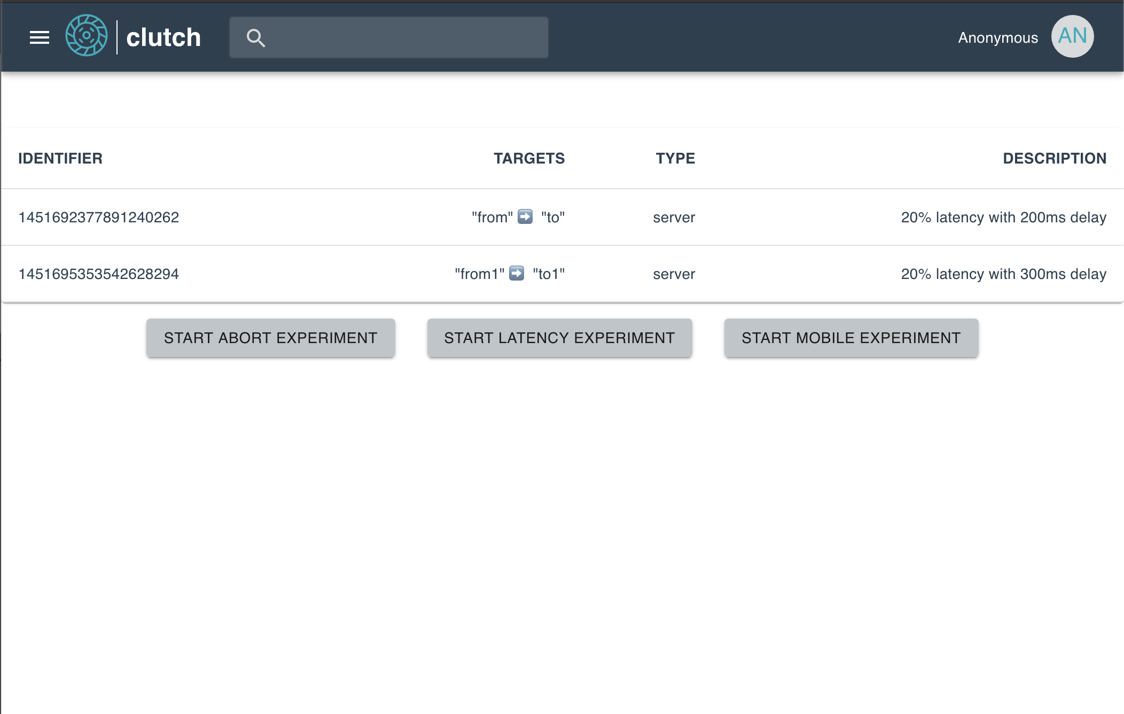
Task: Select the TARGETS column header
Action: (529, 158)
